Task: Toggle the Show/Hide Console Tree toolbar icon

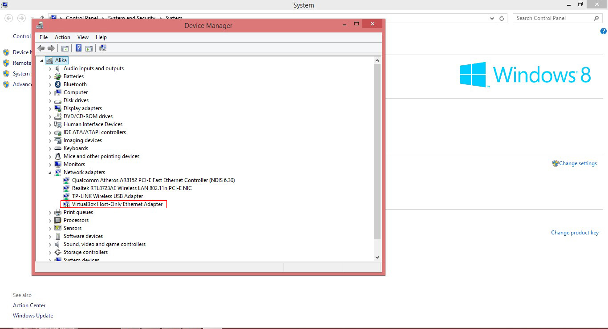Action: point(65,48)
